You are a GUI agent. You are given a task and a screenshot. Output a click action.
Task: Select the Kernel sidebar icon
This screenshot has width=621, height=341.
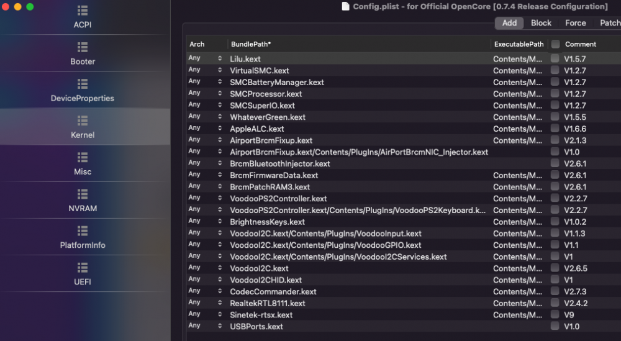(83, 120)
